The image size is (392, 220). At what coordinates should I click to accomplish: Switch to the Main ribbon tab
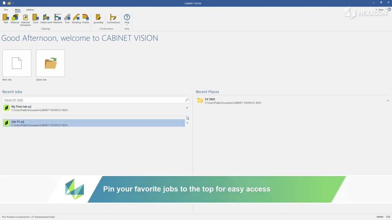click(x=17, y=10)
